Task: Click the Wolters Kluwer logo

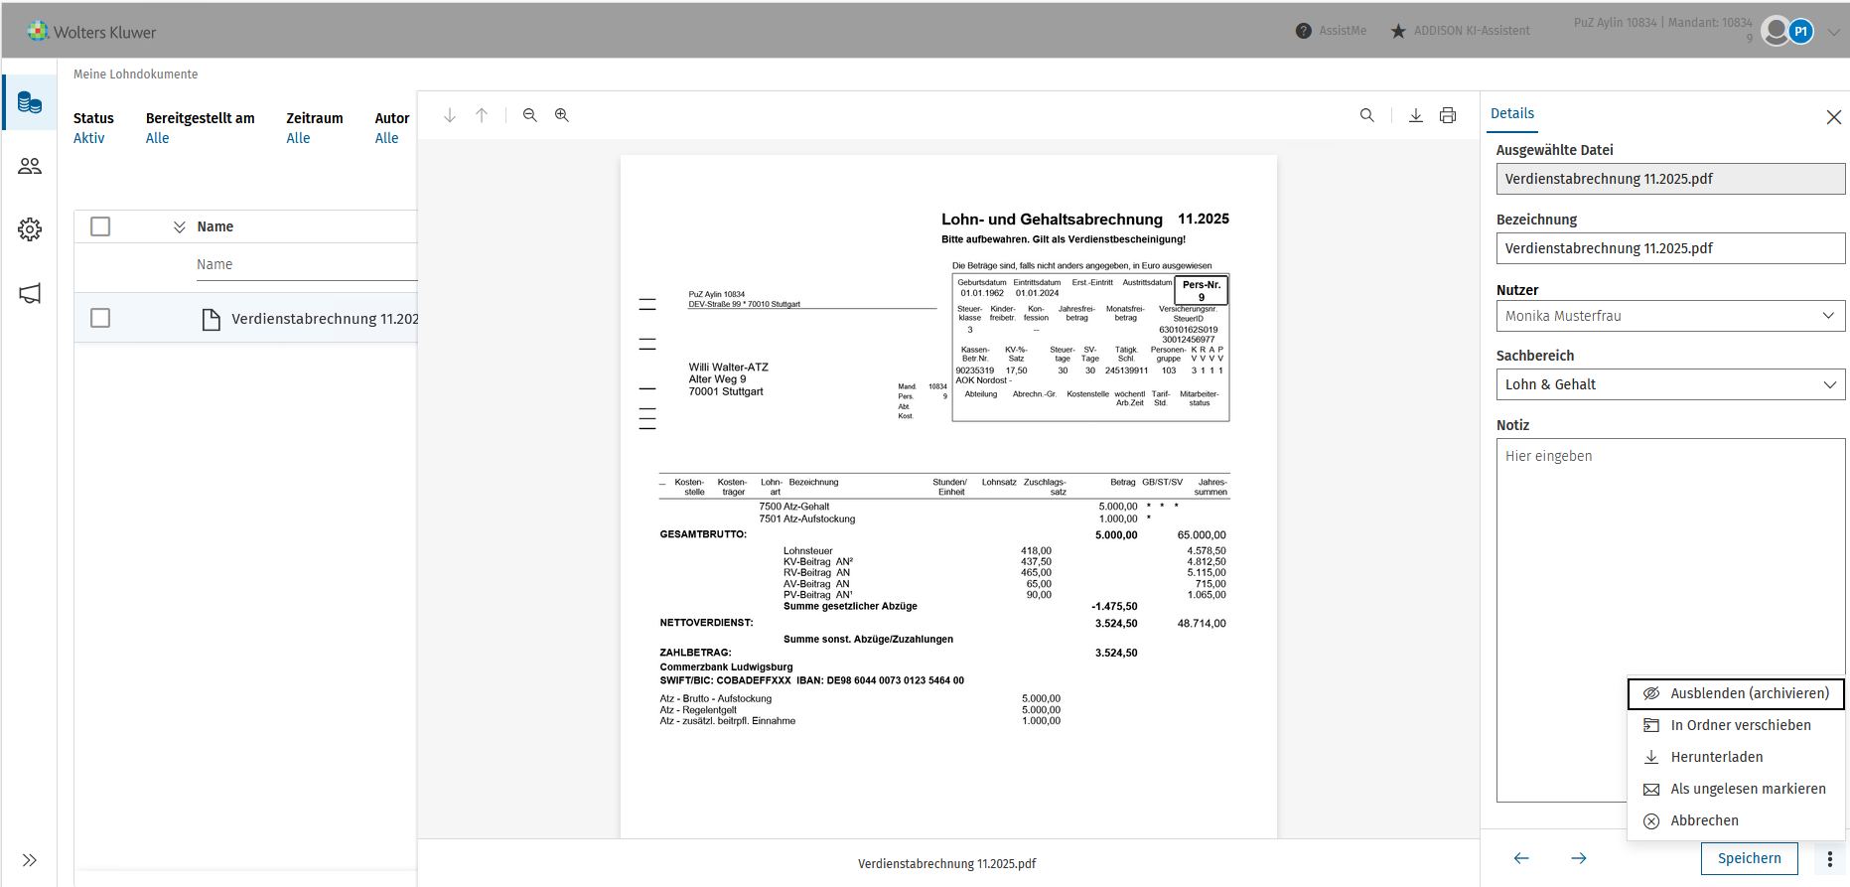Action: [x=92, y=32]
